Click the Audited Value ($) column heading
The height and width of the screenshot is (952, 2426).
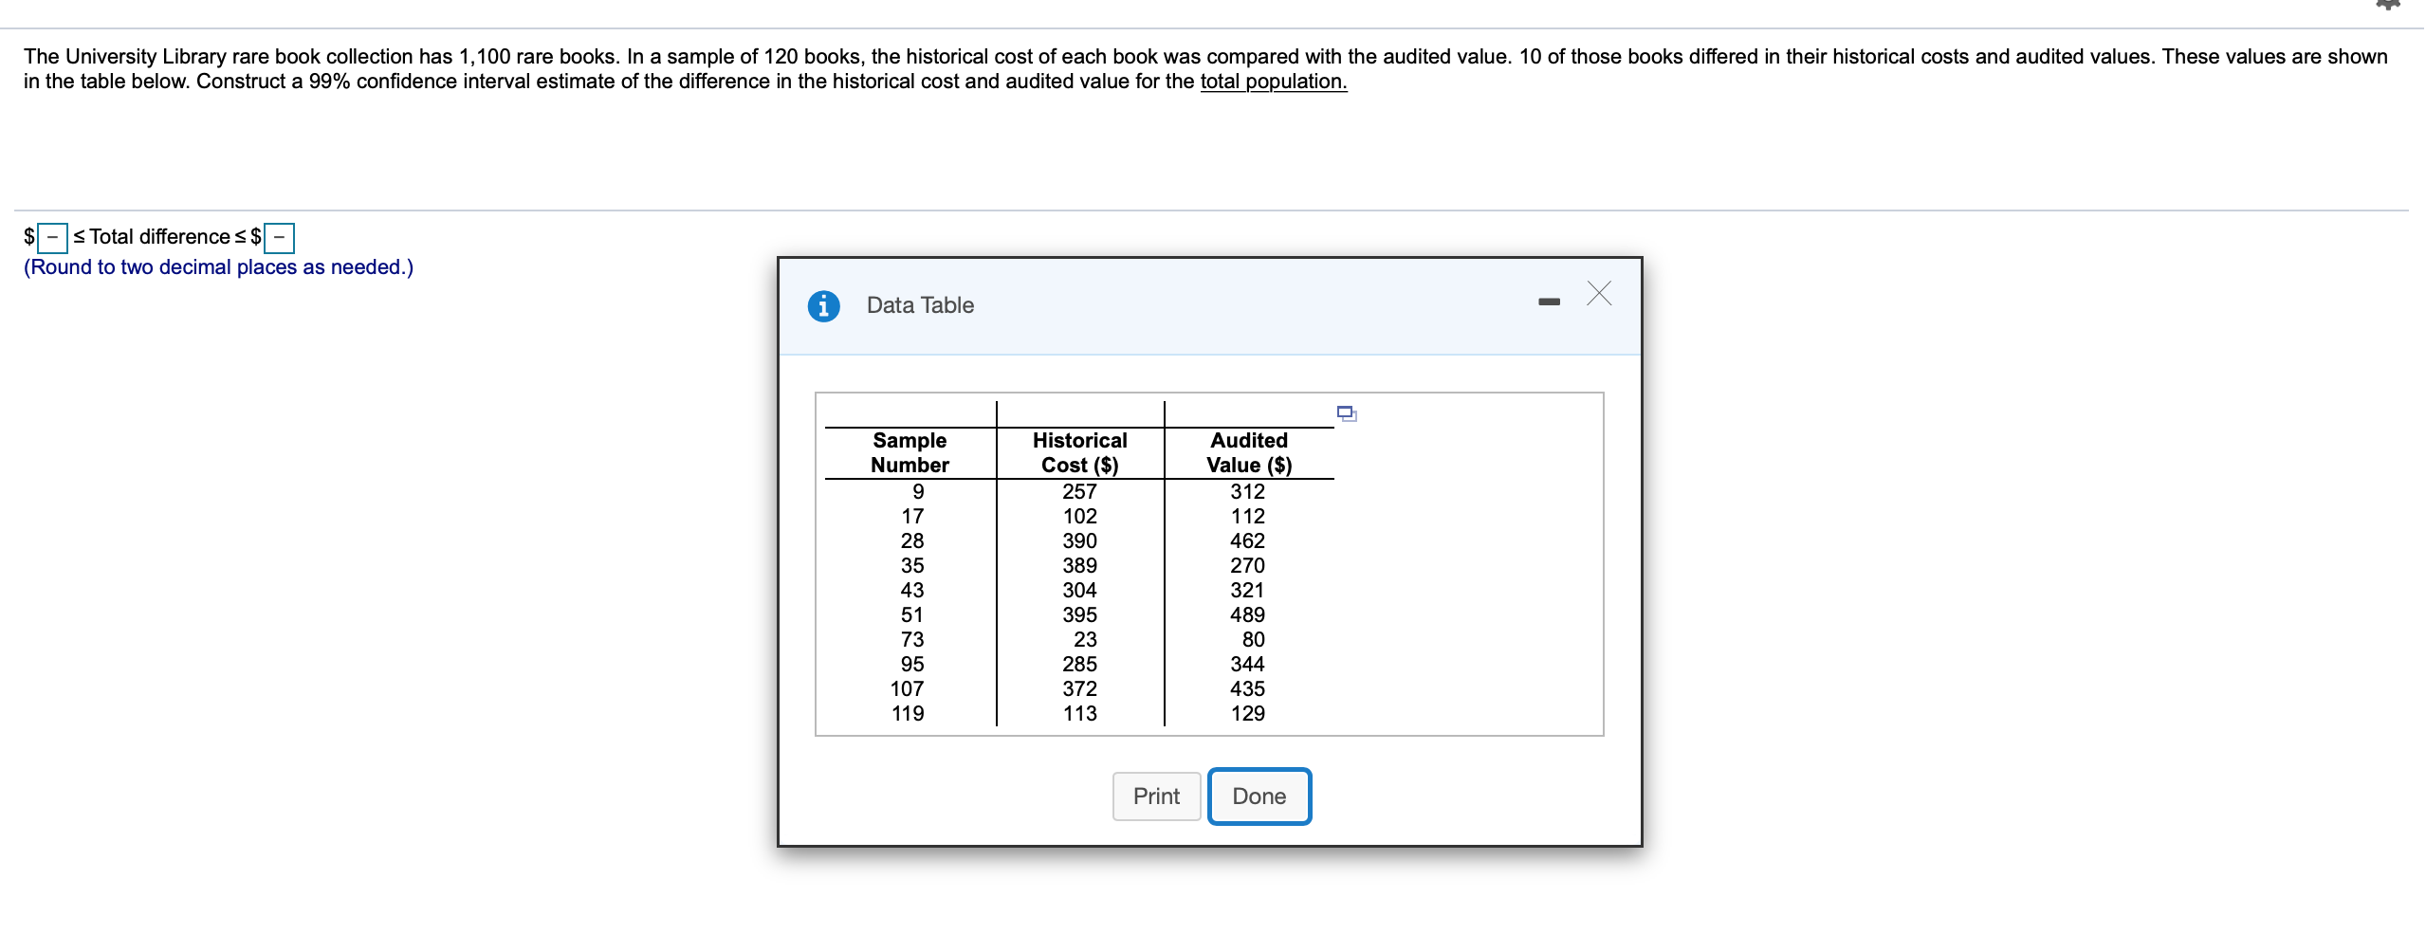[x=1247, y=452]
